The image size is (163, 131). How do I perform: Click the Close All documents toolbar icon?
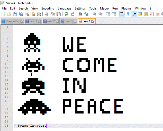click(33, 14)
